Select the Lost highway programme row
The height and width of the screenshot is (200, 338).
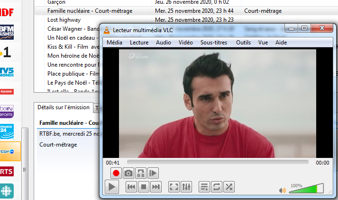(64, 20)
